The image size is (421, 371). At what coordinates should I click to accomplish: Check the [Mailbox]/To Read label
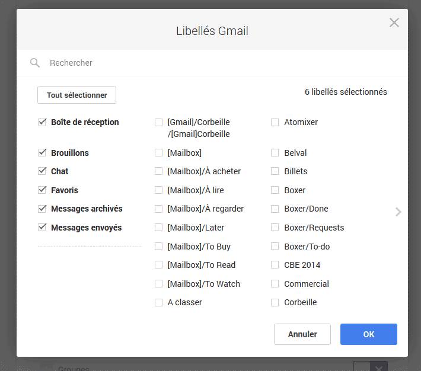pyautogui.click(x=159, y=265)
